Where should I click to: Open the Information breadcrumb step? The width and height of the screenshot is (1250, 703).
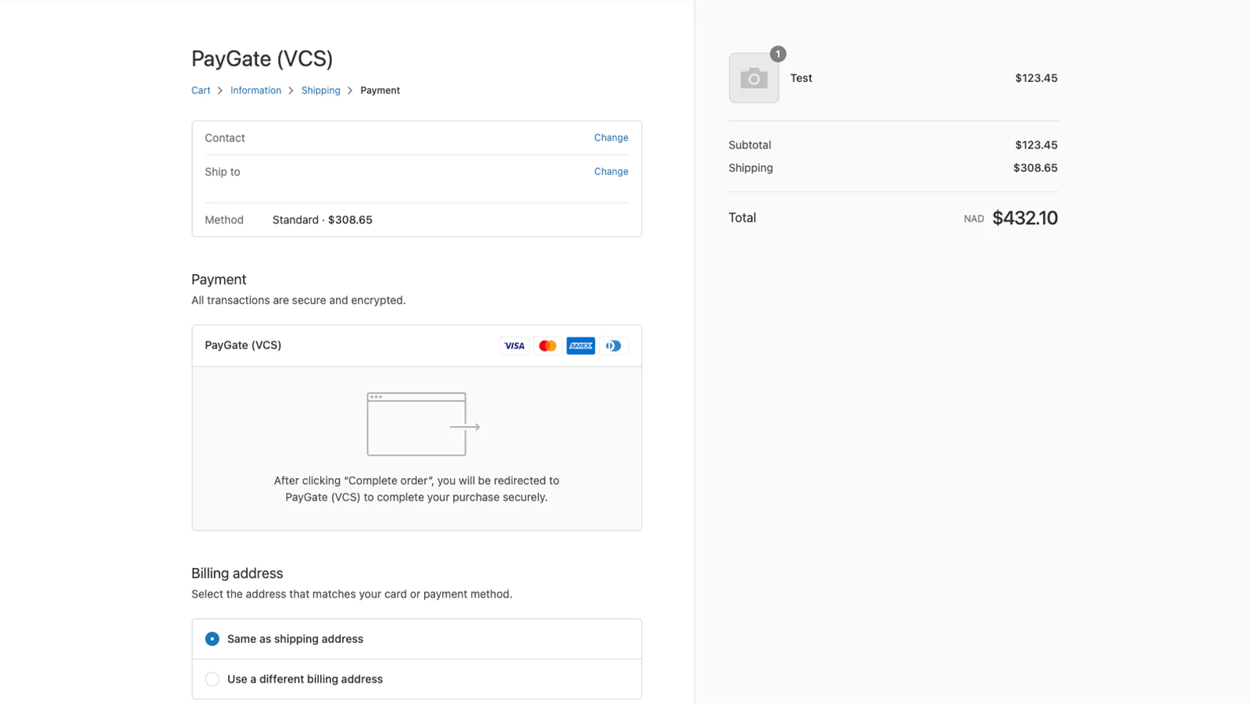pyautogui.click(x=255, y=91)
